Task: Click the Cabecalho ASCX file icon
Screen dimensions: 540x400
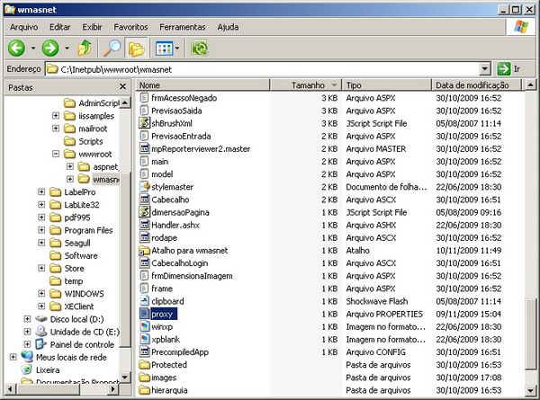Action: click(144, 200)
